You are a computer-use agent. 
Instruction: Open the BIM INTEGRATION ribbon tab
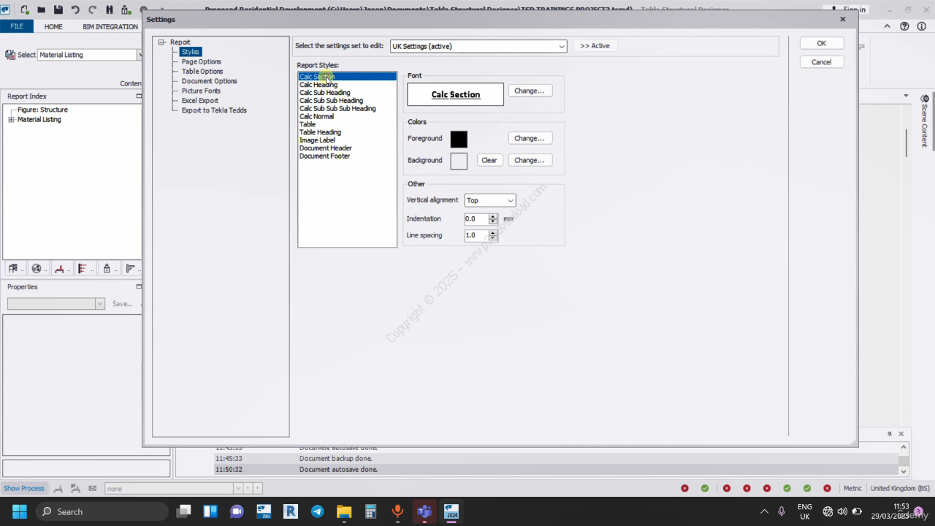pyautogui.click(x=110, y=26)
